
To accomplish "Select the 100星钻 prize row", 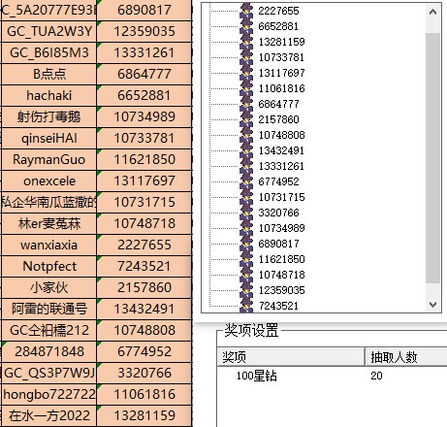I will (x=333, y=376).
